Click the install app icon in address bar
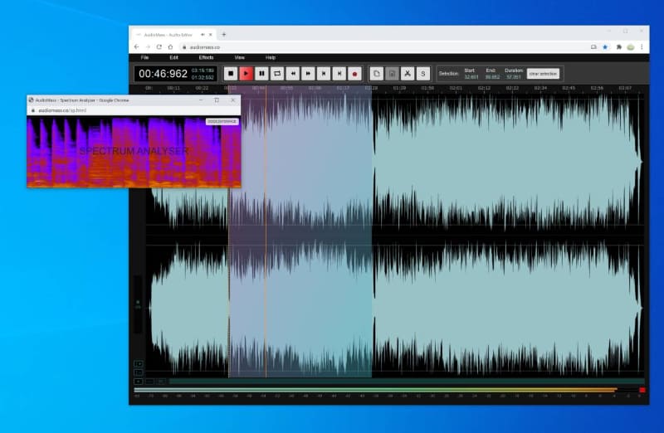Viewport: 664px width, 433px height. pyautogui.click(x=593, y=47)
